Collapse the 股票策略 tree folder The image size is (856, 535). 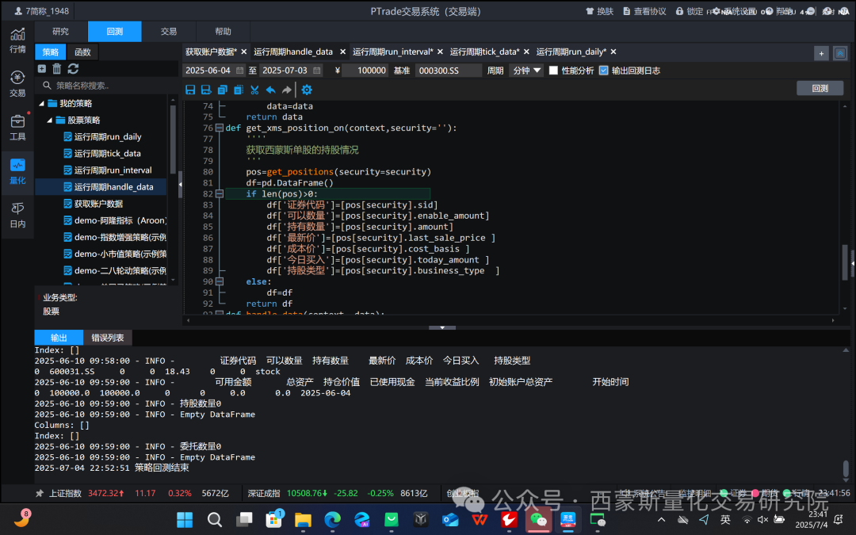click(x=50, y=120)
